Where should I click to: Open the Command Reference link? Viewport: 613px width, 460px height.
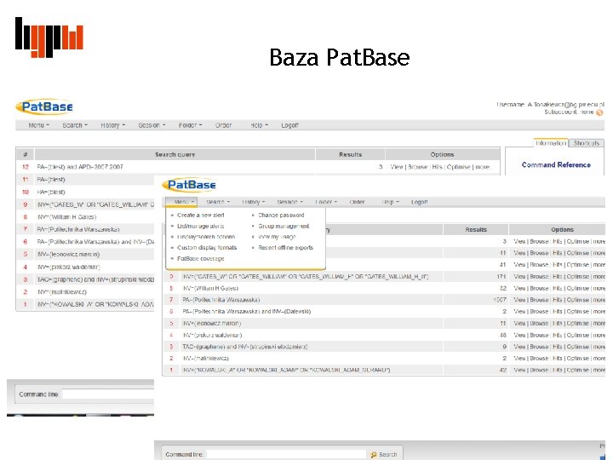click(x=556, y=164)
